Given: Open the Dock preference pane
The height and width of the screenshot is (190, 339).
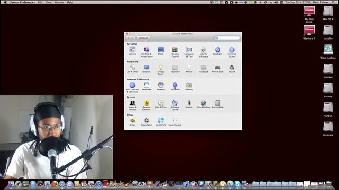Looking at the screenshot, I should pos(160,51).
